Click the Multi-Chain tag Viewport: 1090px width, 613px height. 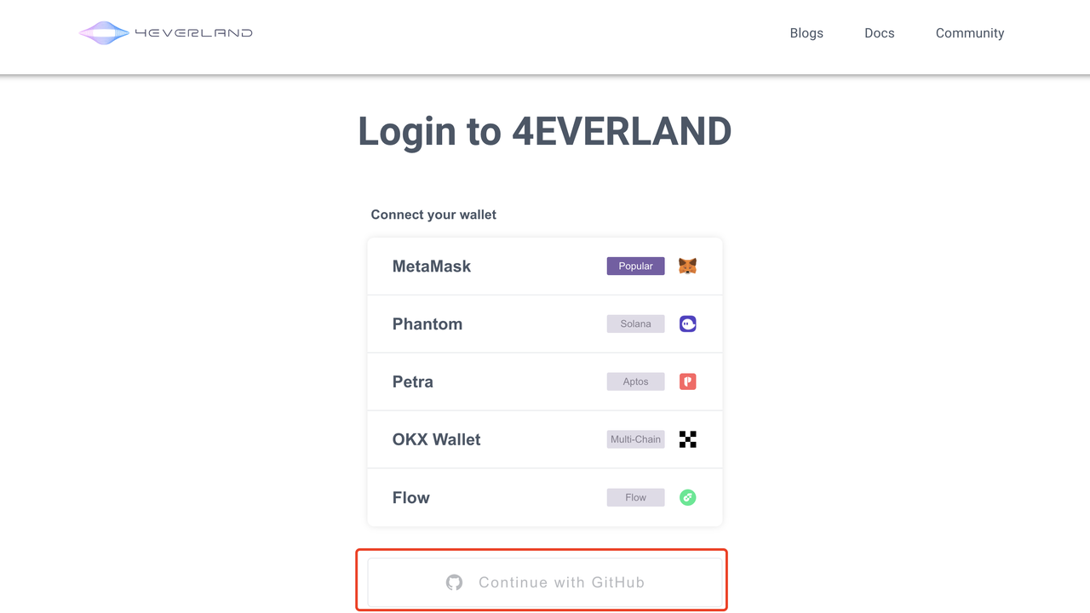[635, 439]
